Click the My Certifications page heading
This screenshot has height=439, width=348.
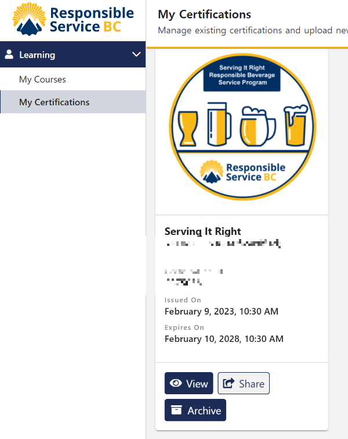pos(204,15)
